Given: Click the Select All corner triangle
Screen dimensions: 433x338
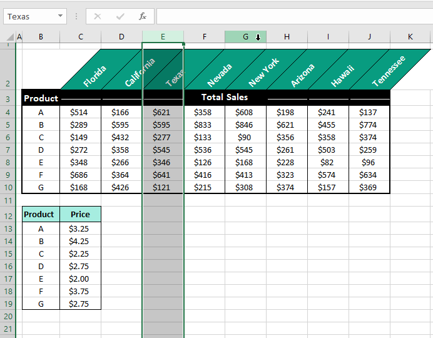Looking at the screenshot, I should click(10, 37).
